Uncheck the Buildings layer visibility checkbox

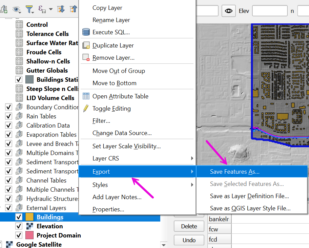pyautogui.click(x=19, y=217)
